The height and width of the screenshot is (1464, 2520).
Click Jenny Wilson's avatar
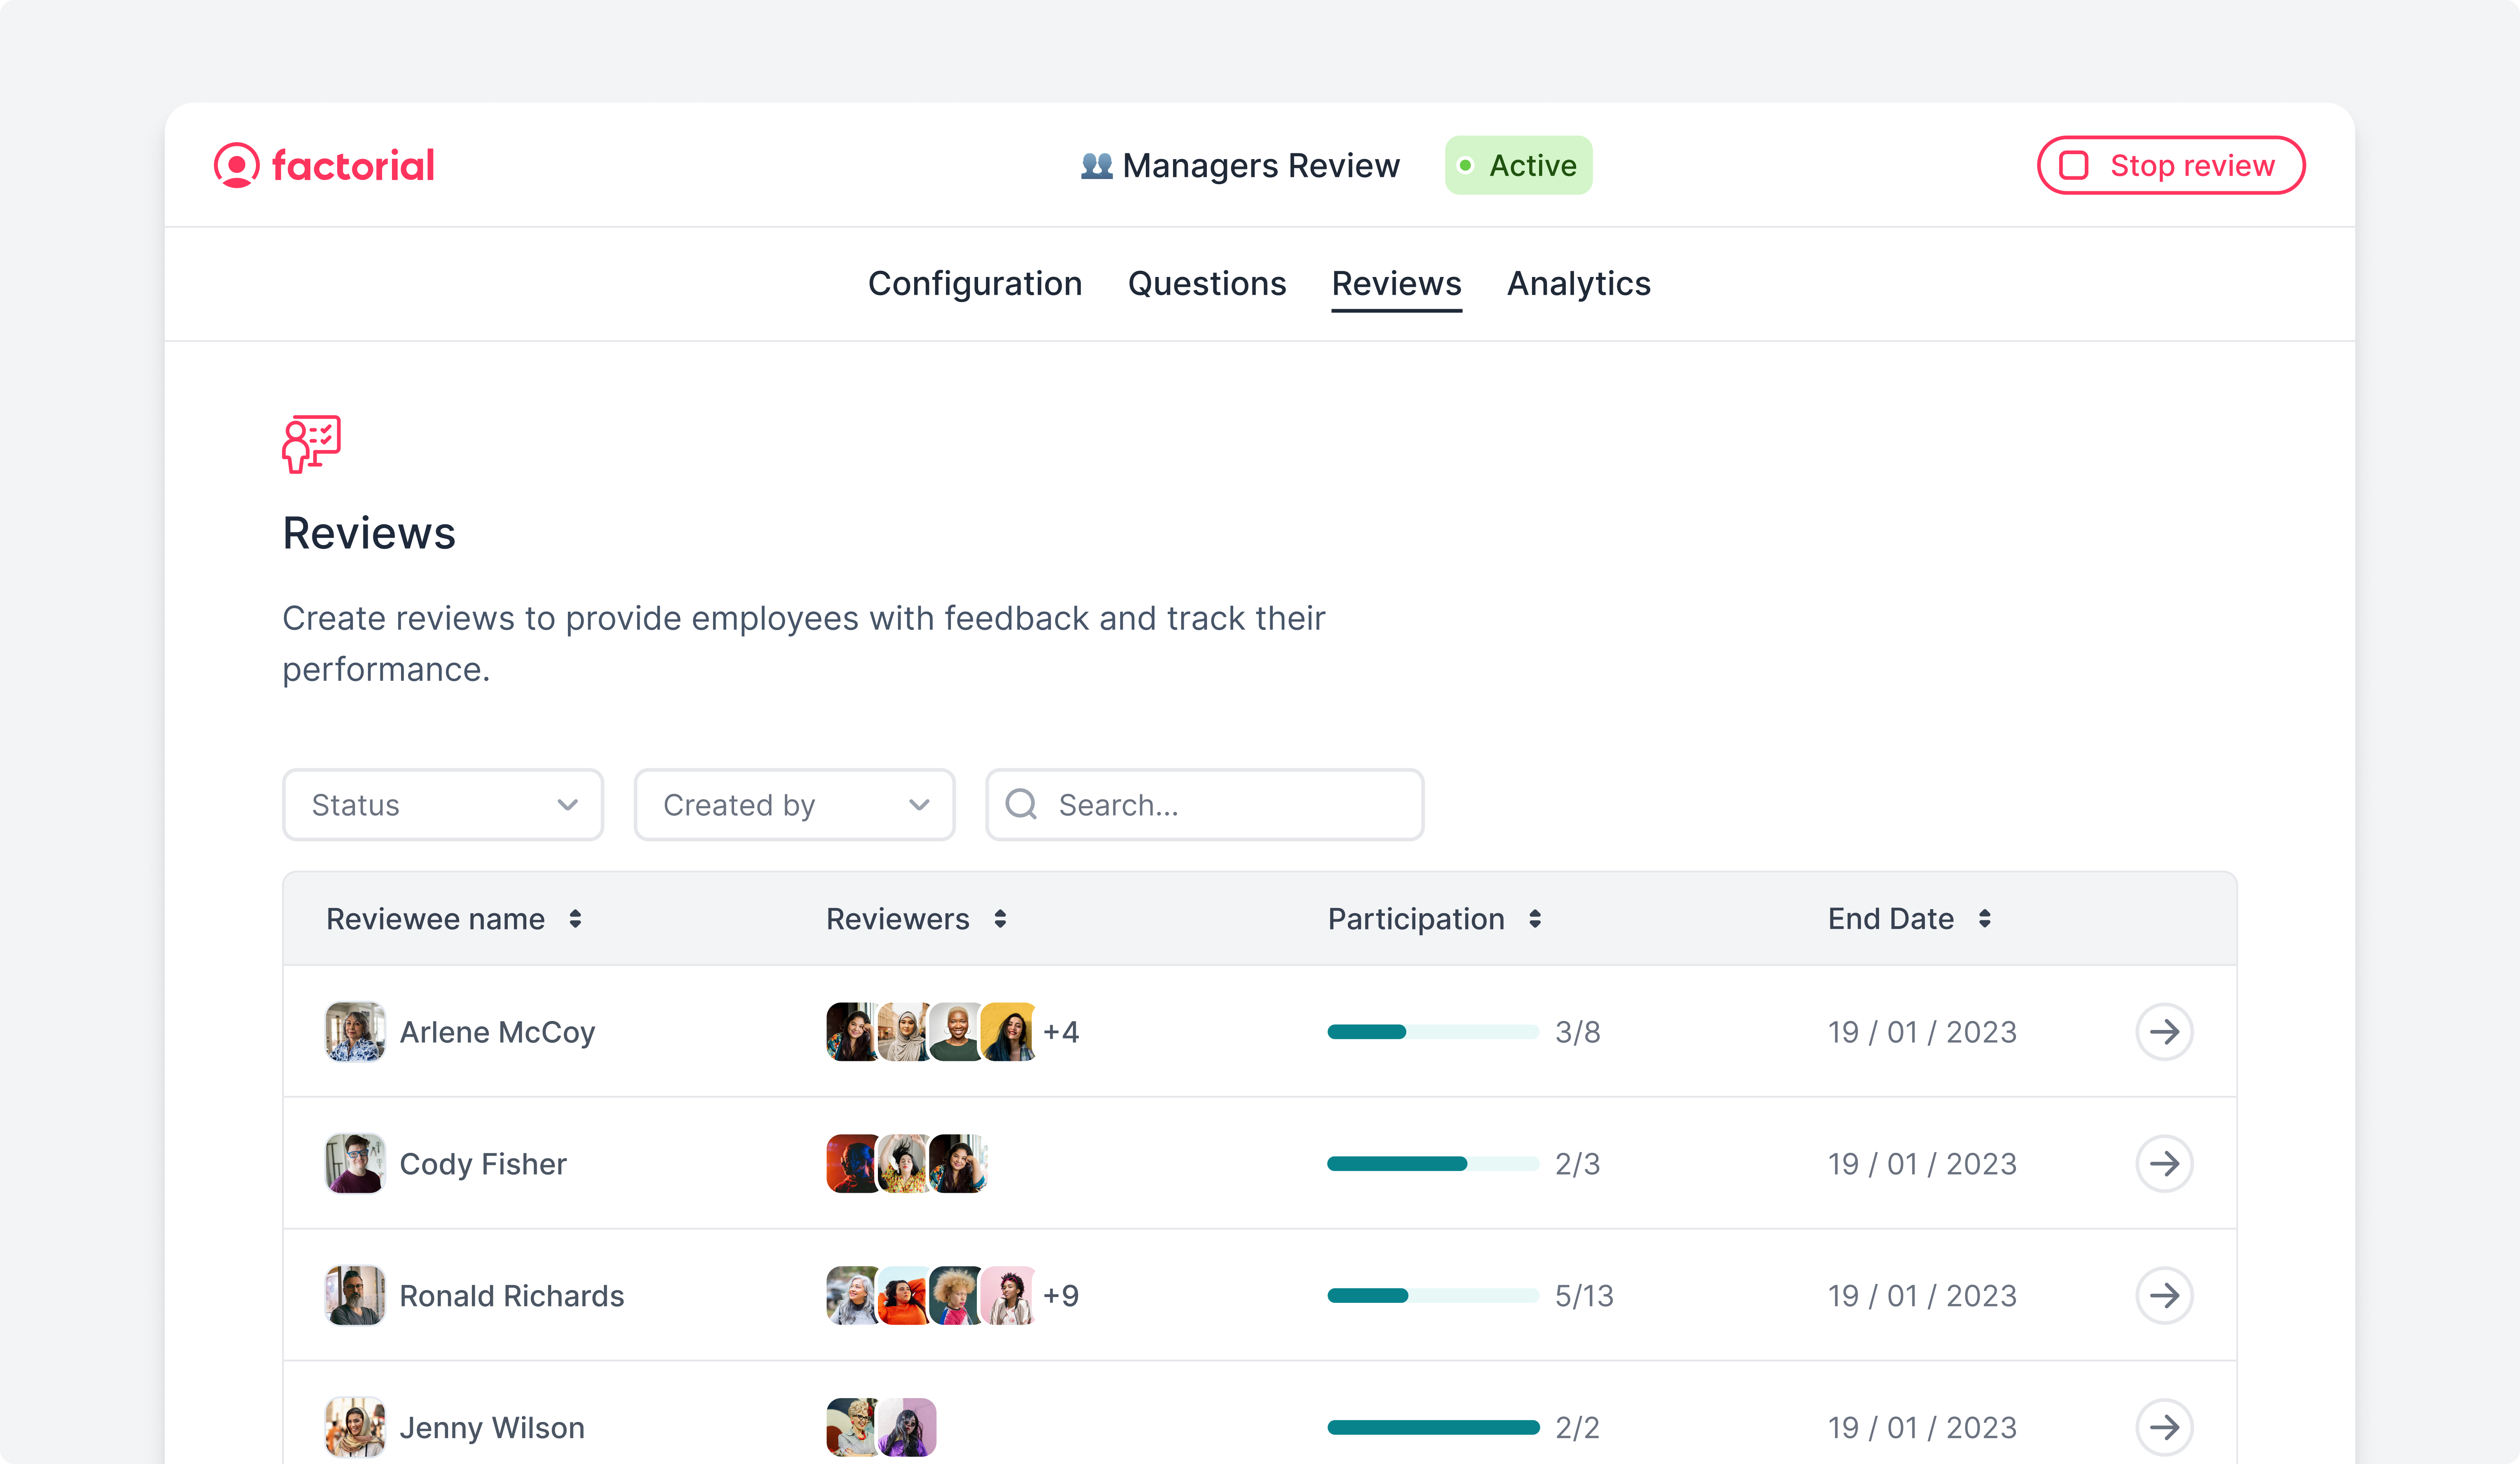(355, 1427)
